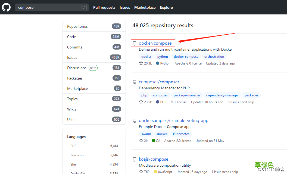This screenshot has height=174, width=287.
Task: Open the 1 issue needs help link
Action: click(x=225, y=172)
